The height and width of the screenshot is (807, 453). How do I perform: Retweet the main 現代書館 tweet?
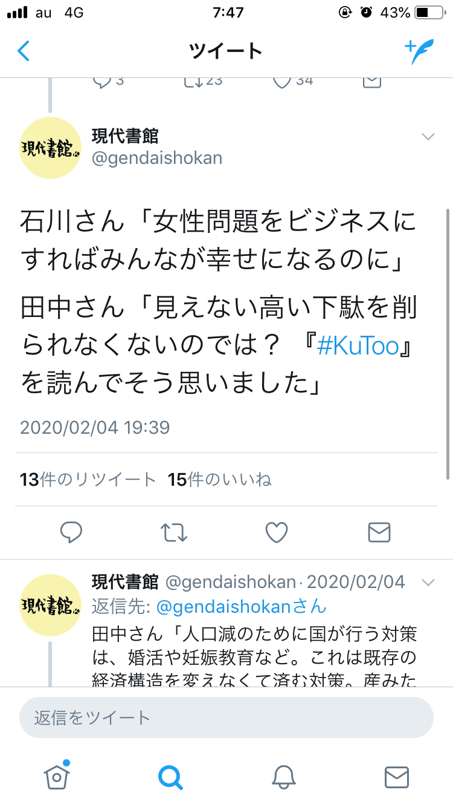pyautogui.click(x=174, y=532)
